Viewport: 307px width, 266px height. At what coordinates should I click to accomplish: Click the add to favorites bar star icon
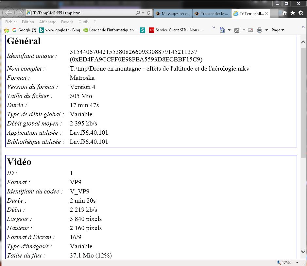[7, 30]
